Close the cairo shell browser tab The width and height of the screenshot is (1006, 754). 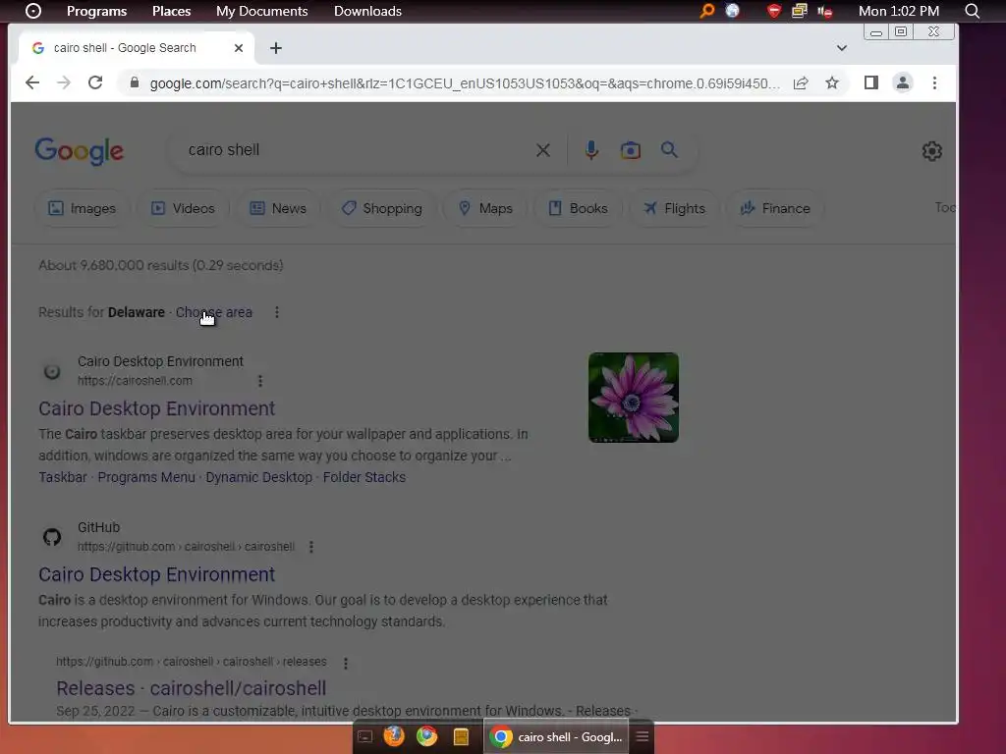pyautogui.click(x=239, y=48)
